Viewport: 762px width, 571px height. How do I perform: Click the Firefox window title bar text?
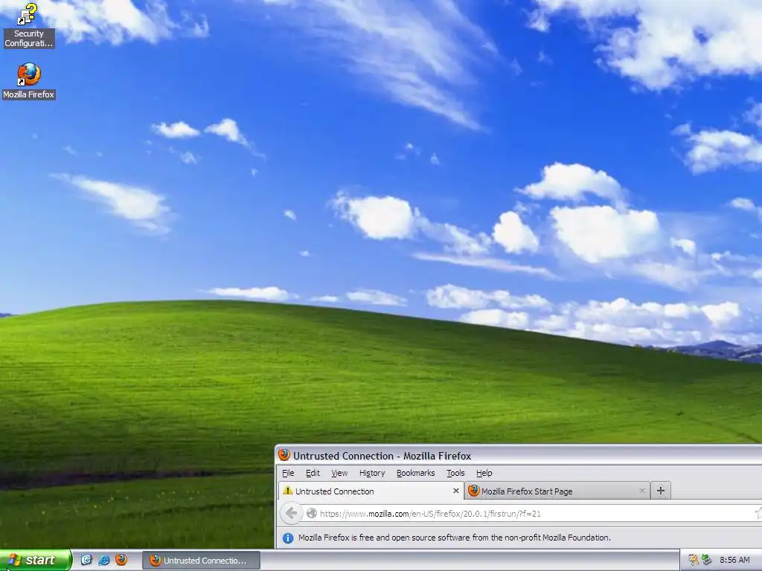382,456
